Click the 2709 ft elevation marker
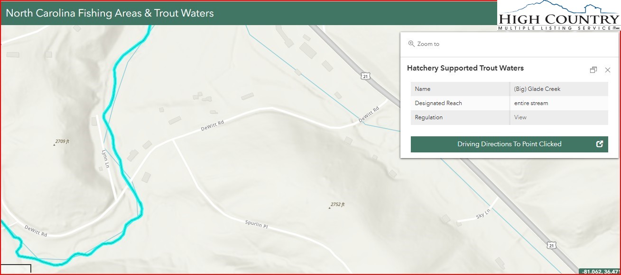 62,142
